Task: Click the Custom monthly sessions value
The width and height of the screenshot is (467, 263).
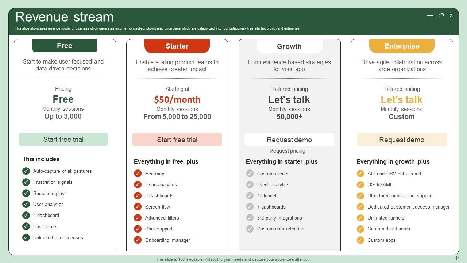Action: point(402,117)
